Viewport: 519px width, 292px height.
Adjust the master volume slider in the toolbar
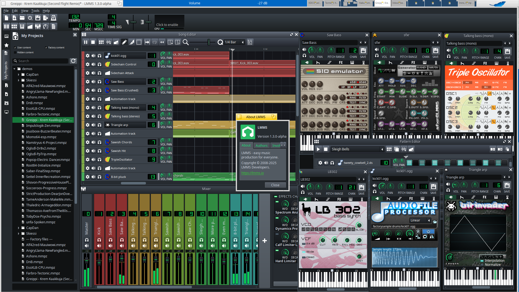point(133,22)
